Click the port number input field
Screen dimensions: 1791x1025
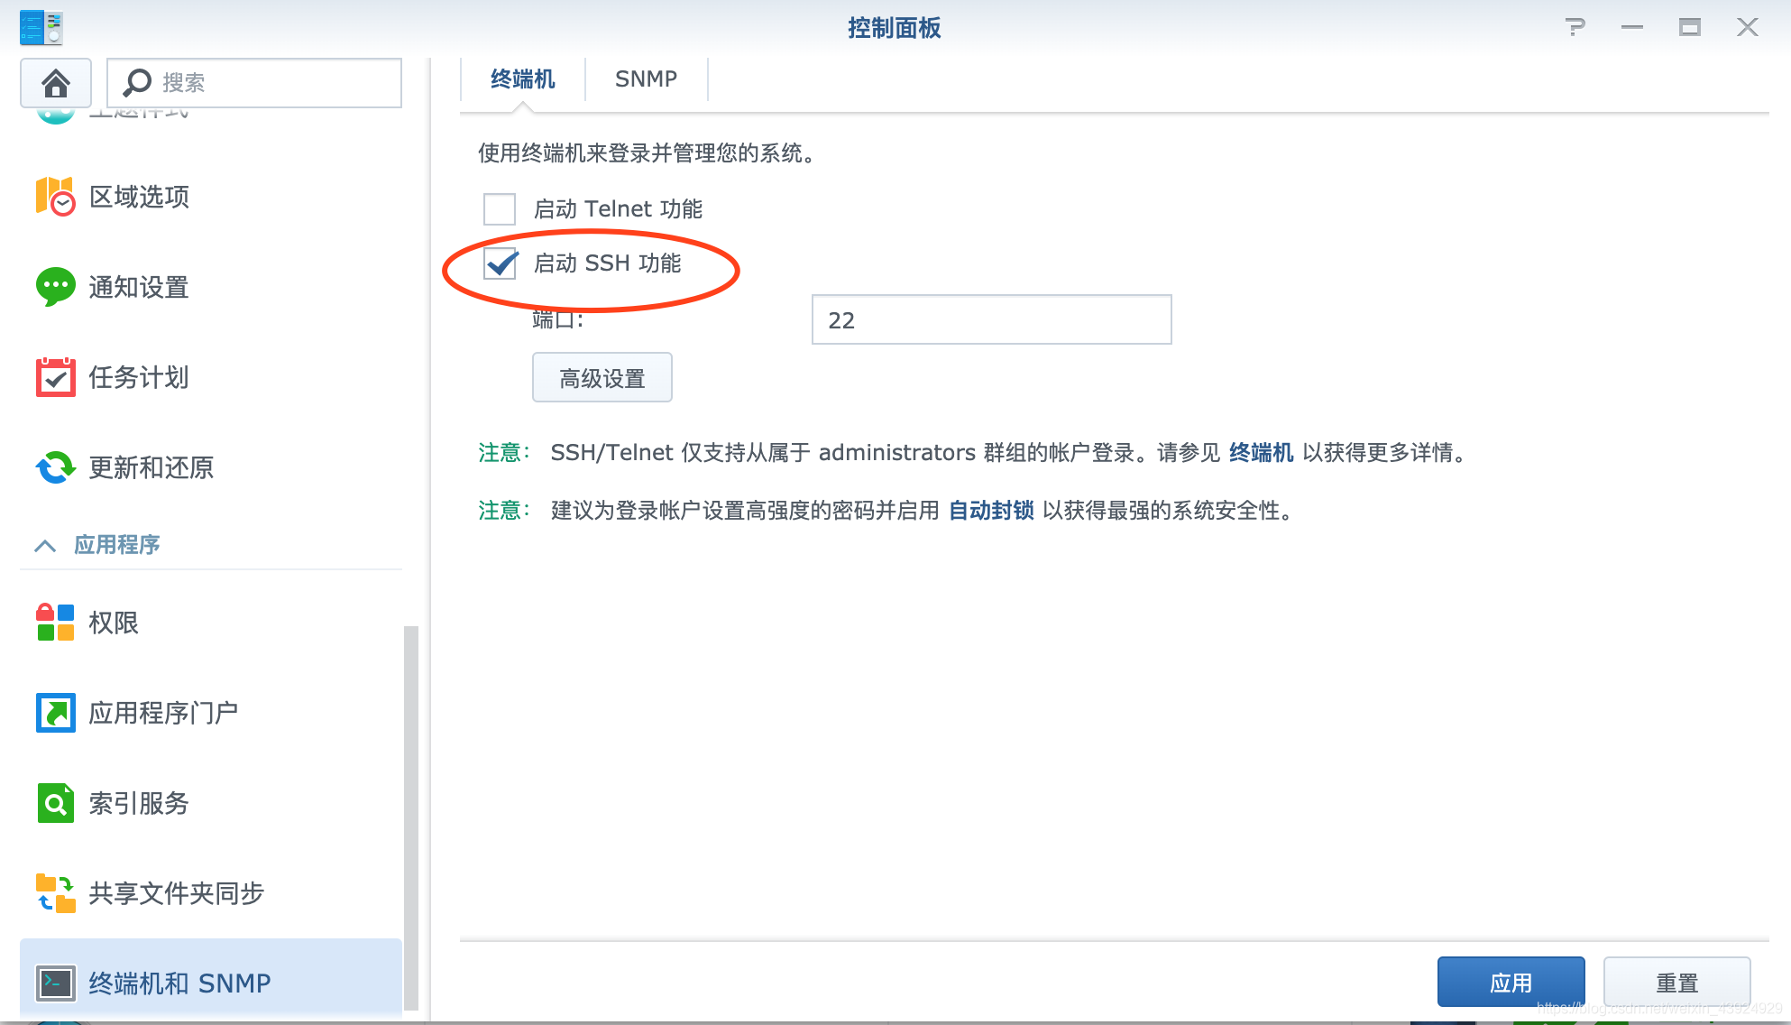(x=991, y=320)
